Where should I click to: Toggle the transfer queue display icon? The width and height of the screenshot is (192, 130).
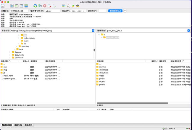pos(26,6)
